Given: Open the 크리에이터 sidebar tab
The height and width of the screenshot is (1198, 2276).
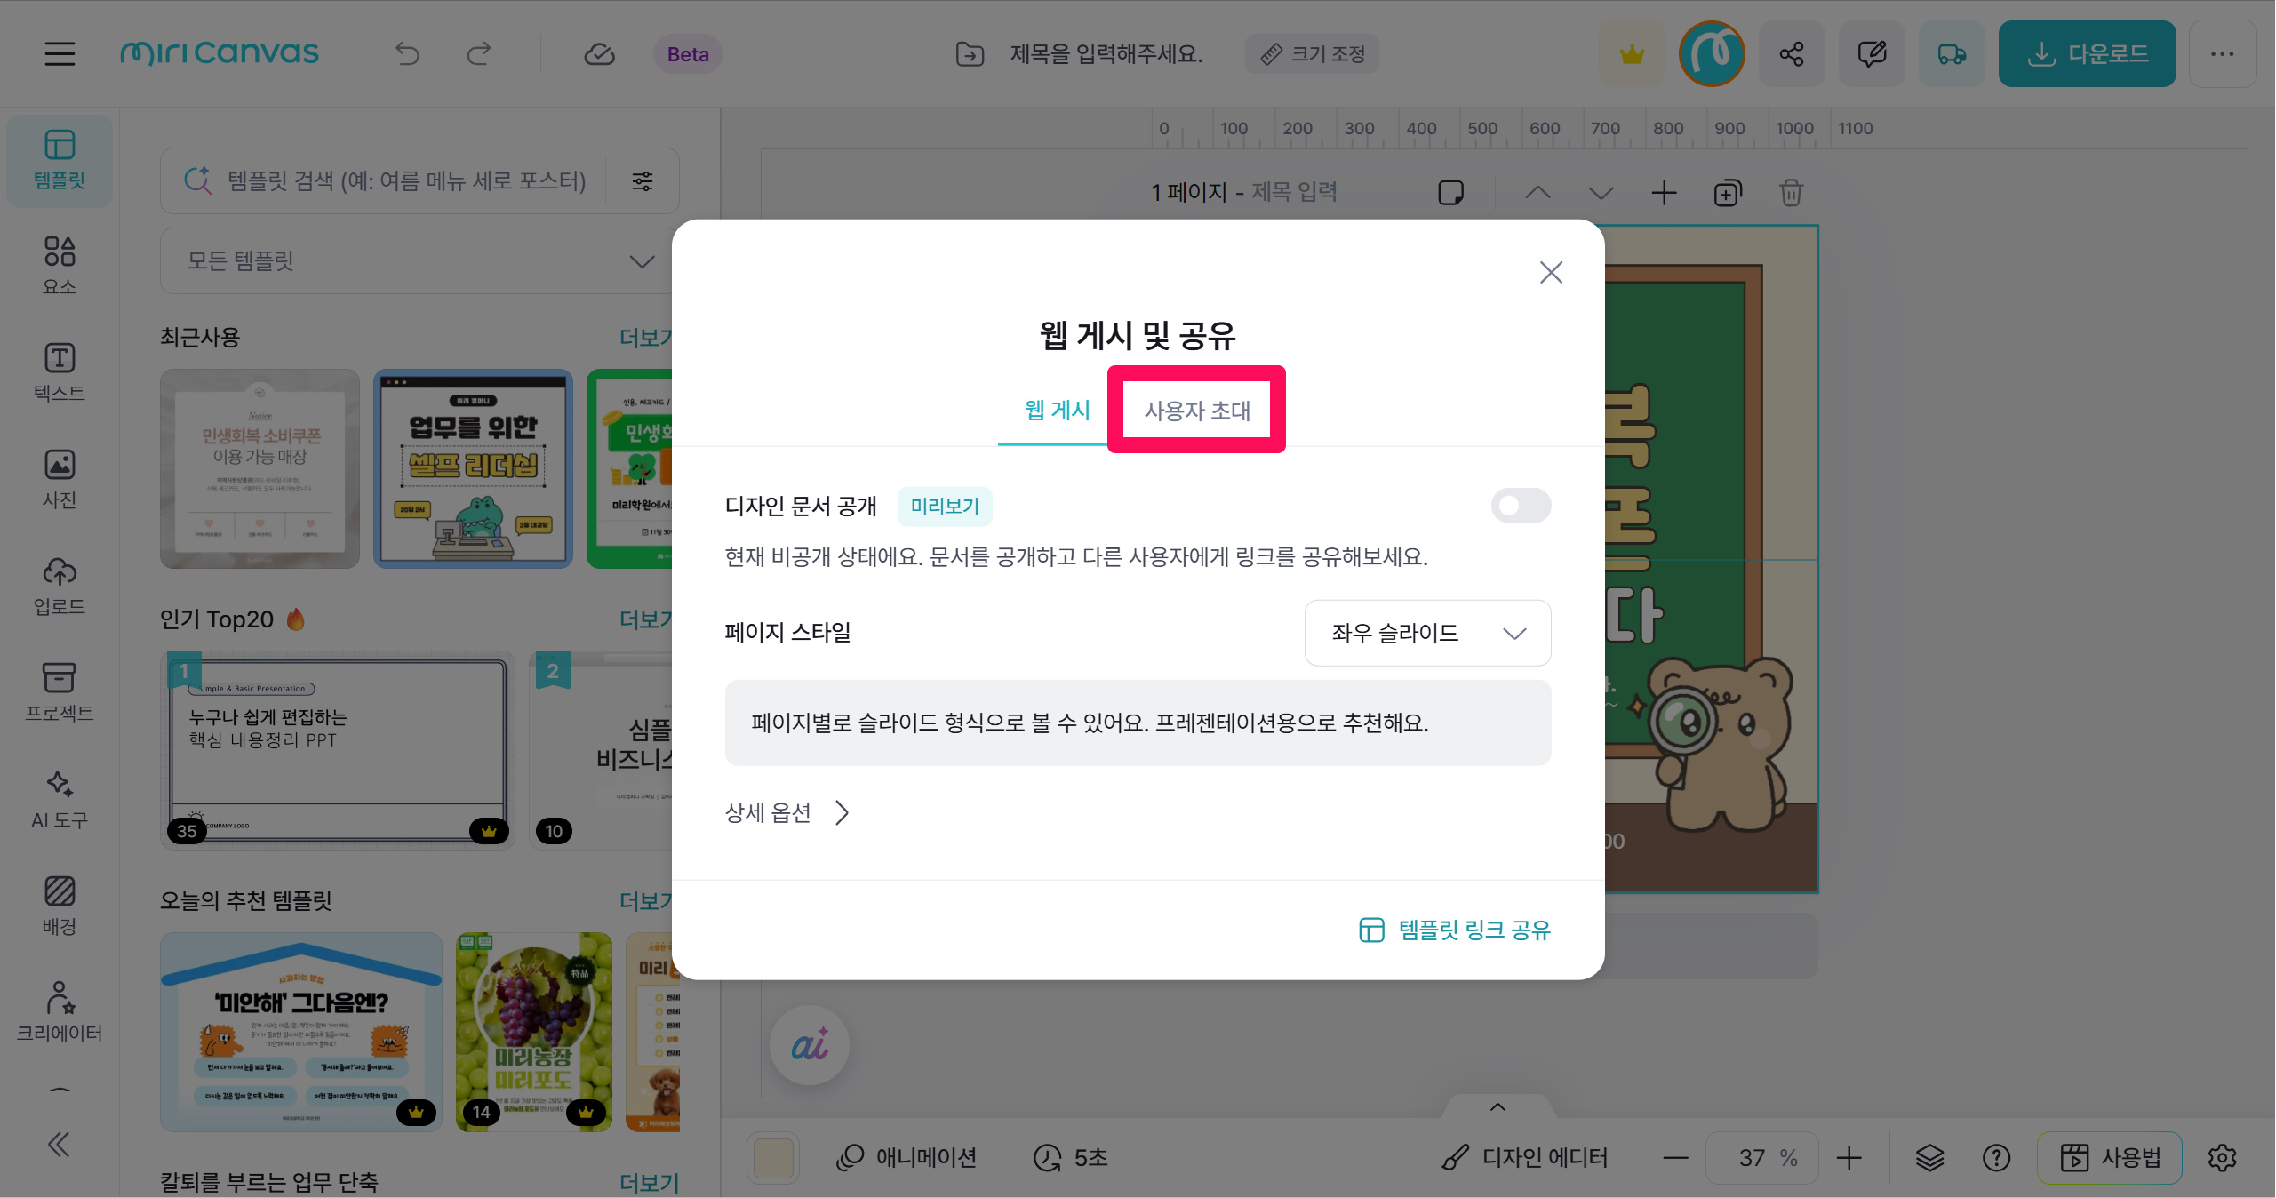Looking at the screenshot, I should point(60,1012).
